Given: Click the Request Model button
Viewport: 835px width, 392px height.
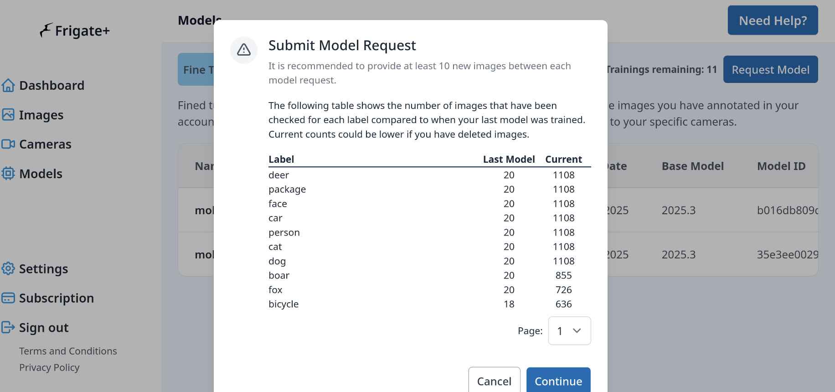Looking at the screenshot, I should click(770, 70).
